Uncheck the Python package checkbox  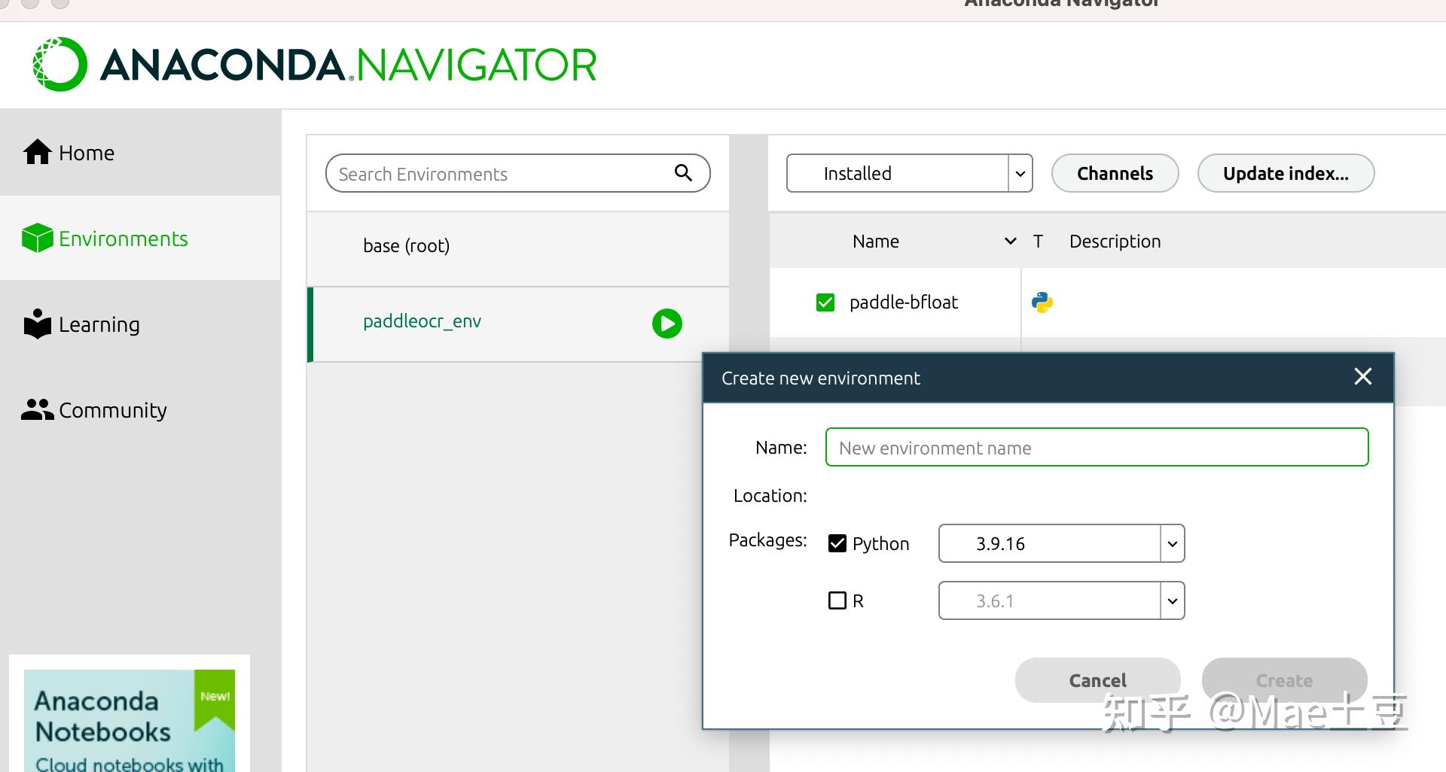[837, 543]
